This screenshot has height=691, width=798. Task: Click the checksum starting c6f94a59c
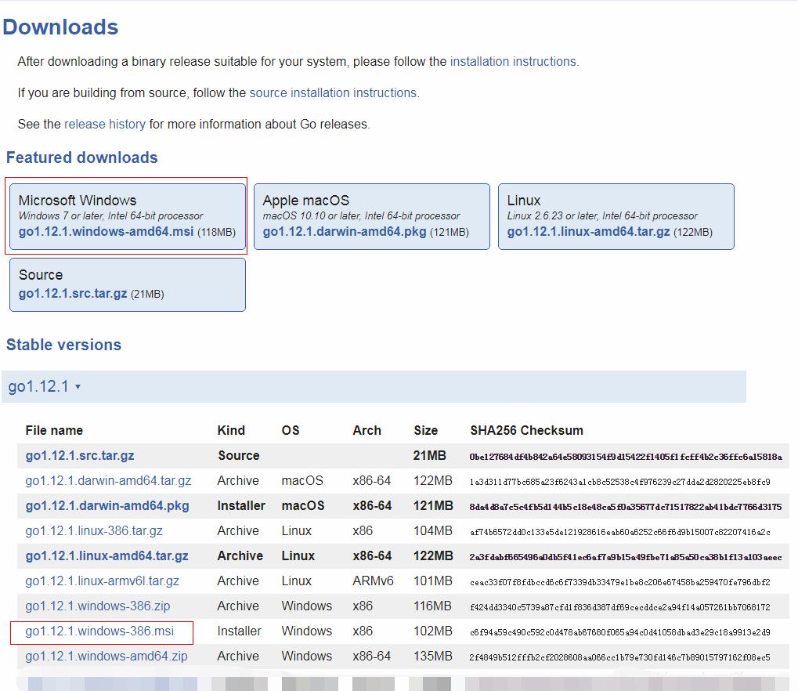(x=620, y=632)
